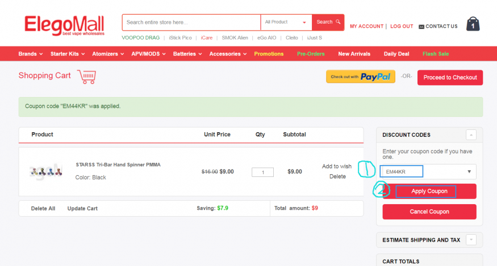
Task: Click the eGo AIO quick link
Action: pyautogui.click(x=266, y=37)
